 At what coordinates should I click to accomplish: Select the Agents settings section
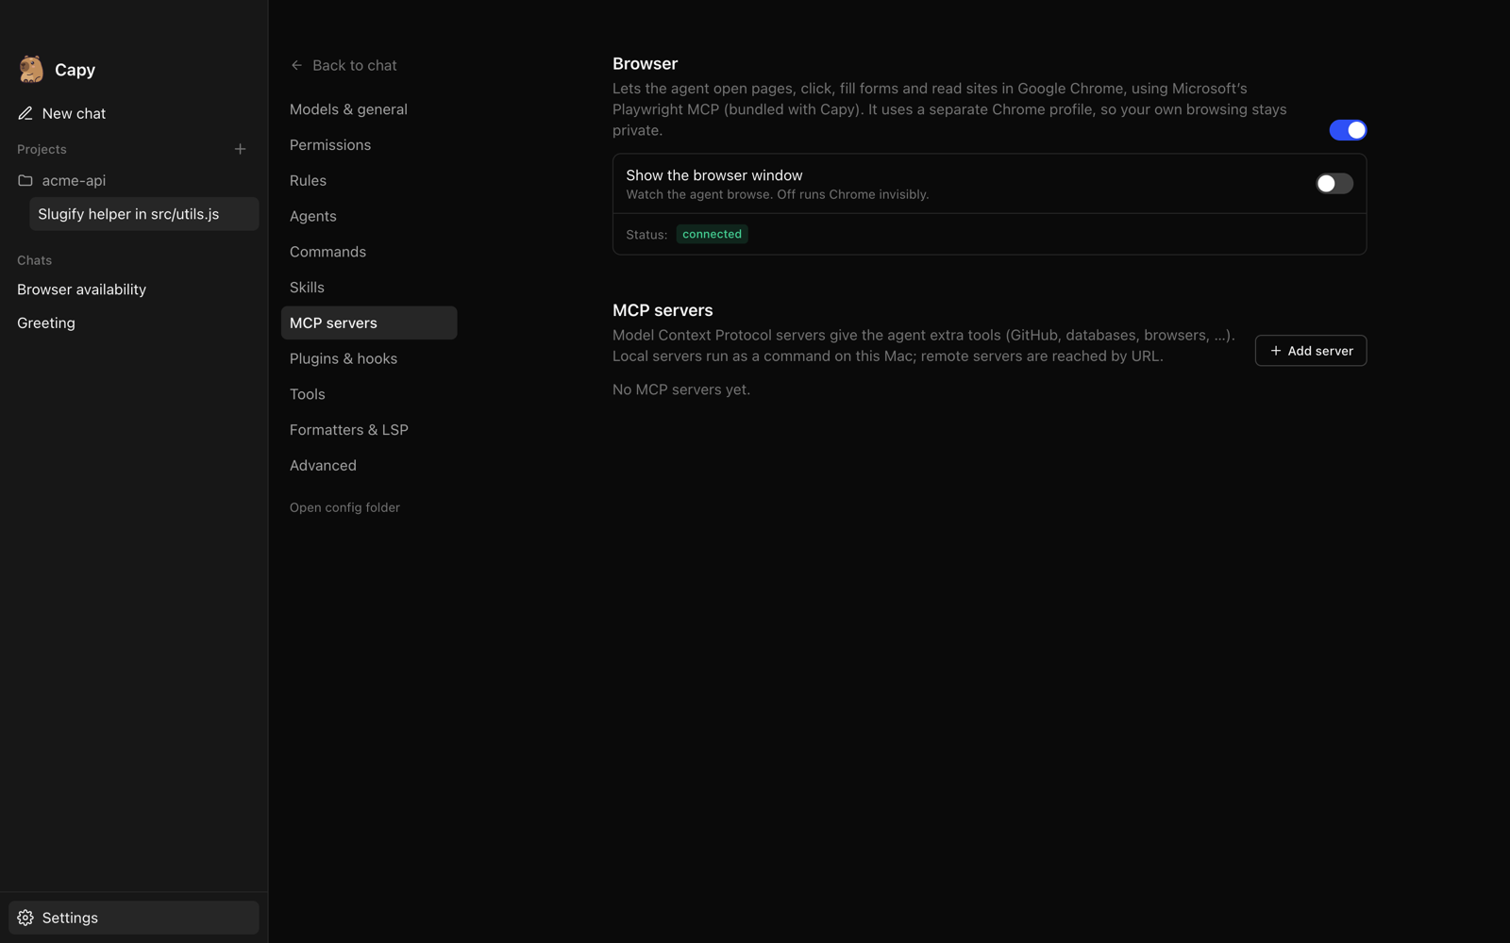369,216
